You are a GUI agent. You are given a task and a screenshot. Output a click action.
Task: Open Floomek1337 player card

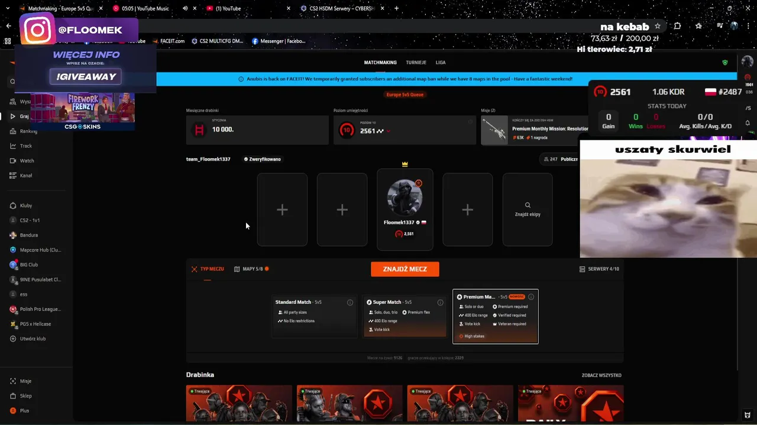point(405,210)
